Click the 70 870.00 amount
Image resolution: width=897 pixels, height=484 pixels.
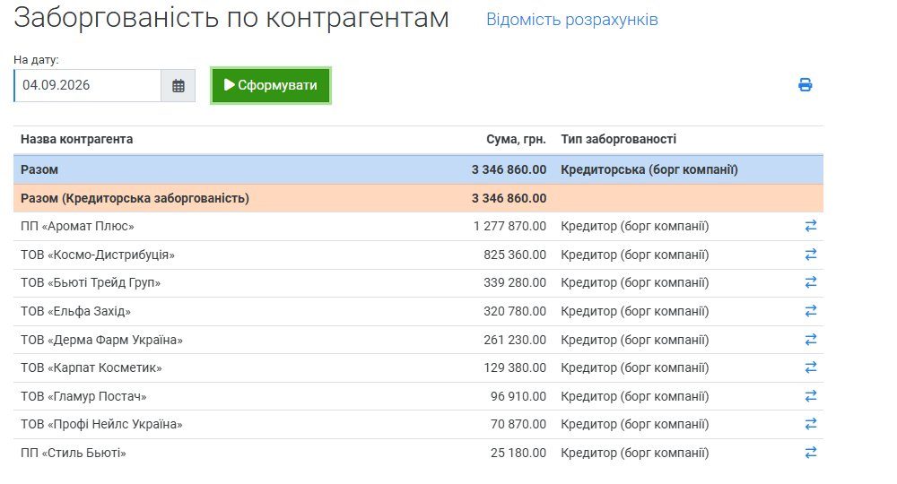tap(518, 425)
